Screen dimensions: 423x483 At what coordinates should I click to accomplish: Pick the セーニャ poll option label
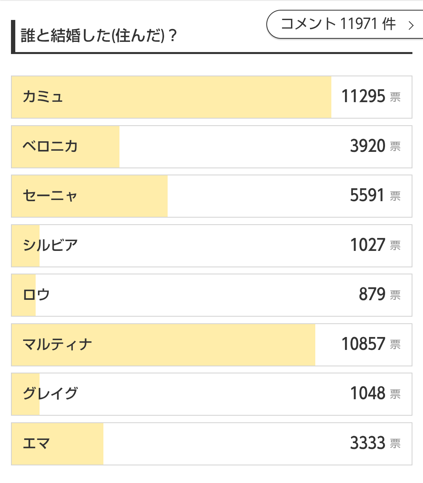50,196
